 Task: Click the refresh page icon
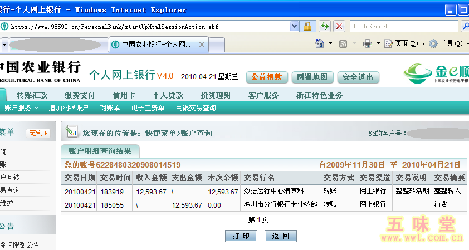pos(325,26)
